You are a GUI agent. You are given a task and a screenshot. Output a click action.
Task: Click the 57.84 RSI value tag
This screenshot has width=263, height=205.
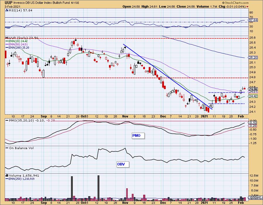click(253, 20)
